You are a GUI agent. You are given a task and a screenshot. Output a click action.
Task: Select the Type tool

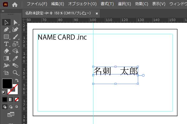[6, 44]
